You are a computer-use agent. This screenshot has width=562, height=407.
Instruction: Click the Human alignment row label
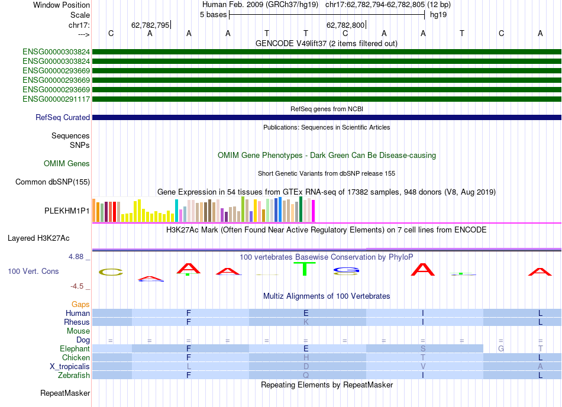coord(77,313)
